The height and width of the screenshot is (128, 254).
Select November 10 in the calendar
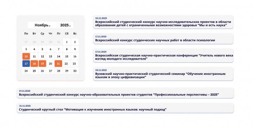pos(26,56)
